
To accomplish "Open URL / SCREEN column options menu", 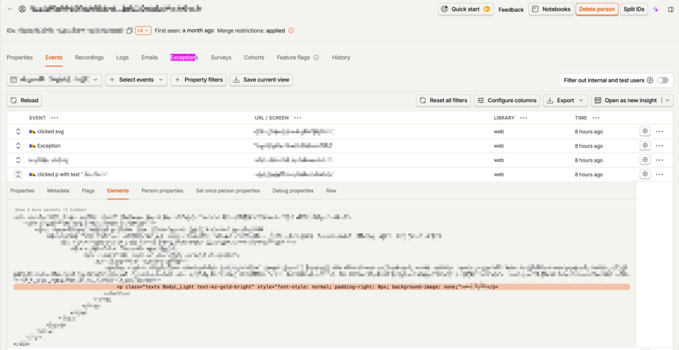I will (x=298, y=118).
